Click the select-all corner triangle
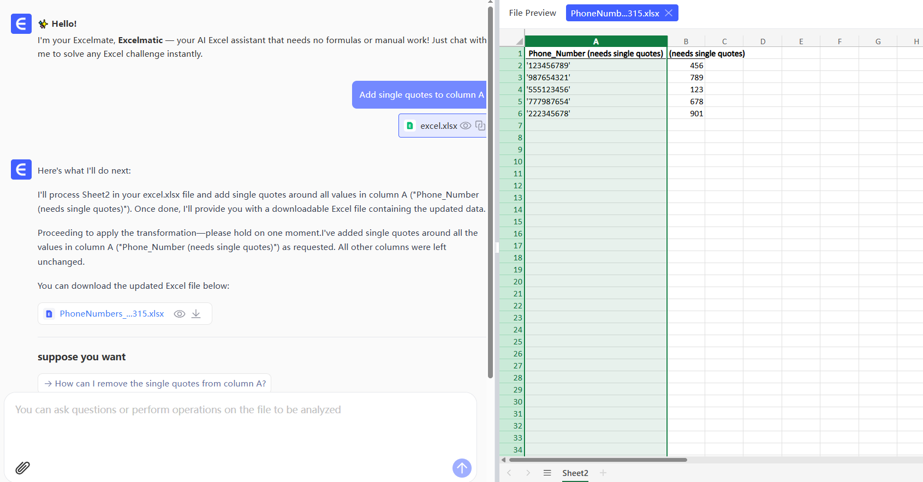The height and width of the screenshot is (482, 923). [x=519, y=41]
